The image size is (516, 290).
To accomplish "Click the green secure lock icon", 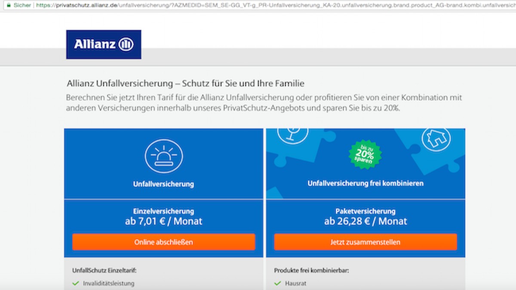I will pos(8,5).
